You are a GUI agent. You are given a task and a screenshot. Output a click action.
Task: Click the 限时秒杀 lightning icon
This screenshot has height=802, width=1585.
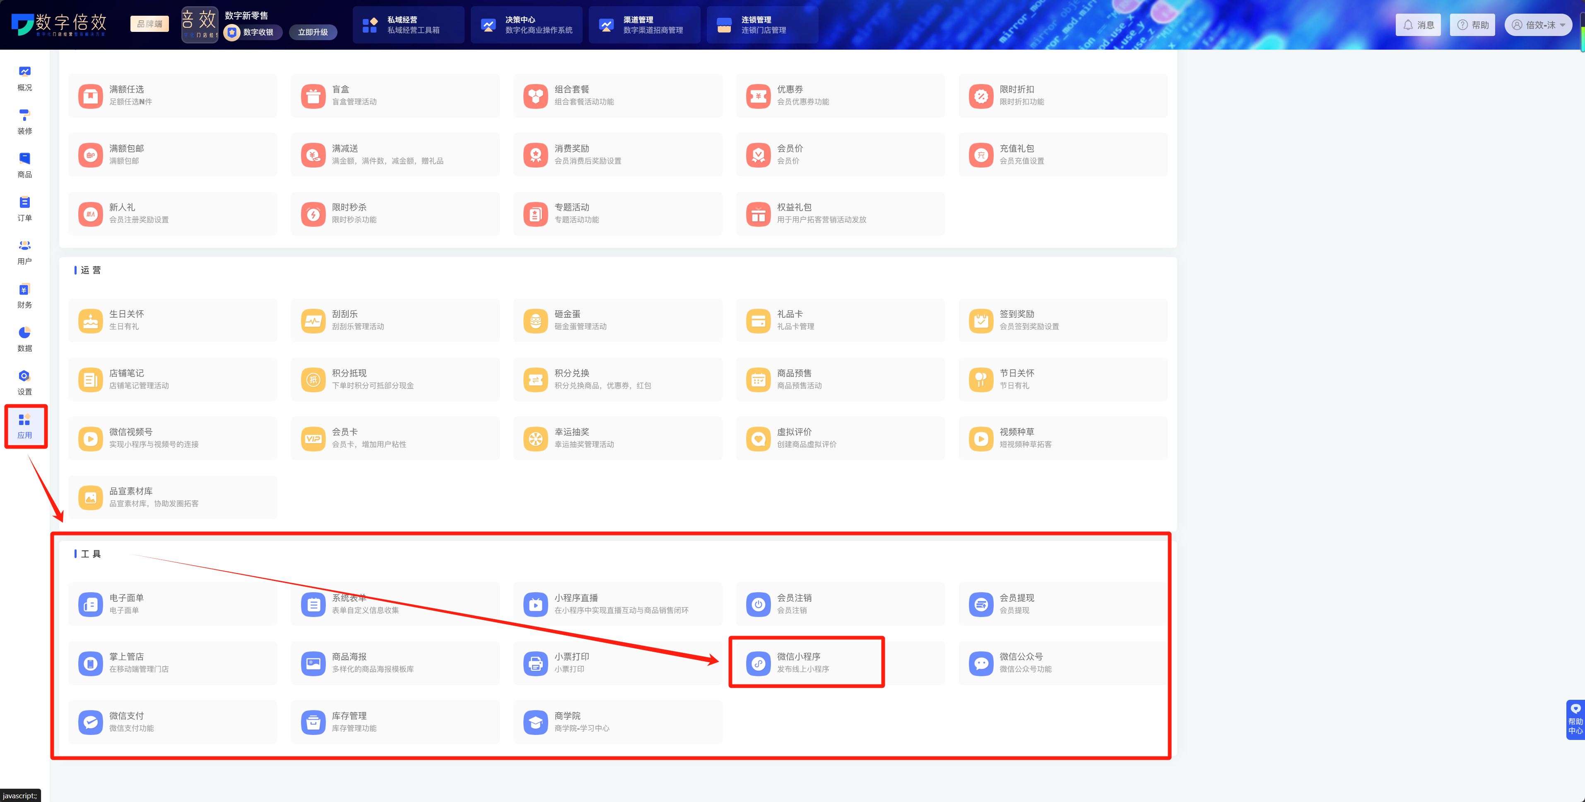(x=313, y=214)
